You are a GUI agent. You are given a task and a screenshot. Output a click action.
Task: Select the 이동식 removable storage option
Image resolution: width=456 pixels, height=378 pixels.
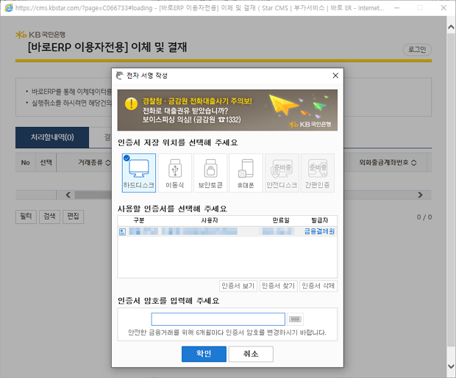coord(175,173)
